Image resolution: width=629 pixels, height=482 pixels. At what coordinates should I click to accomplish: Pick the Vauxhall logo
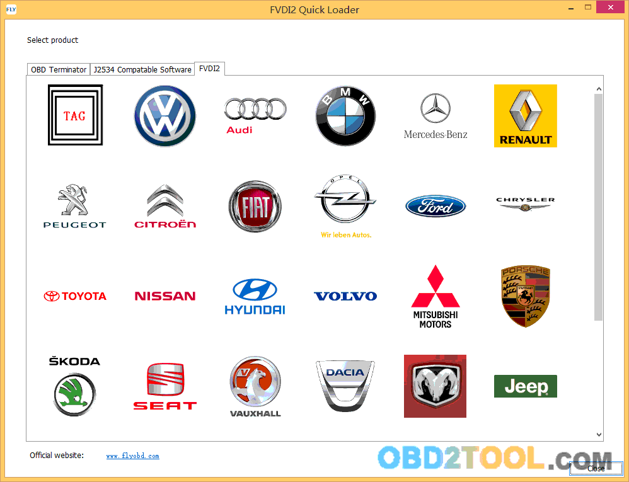click(x=255, y=386)
